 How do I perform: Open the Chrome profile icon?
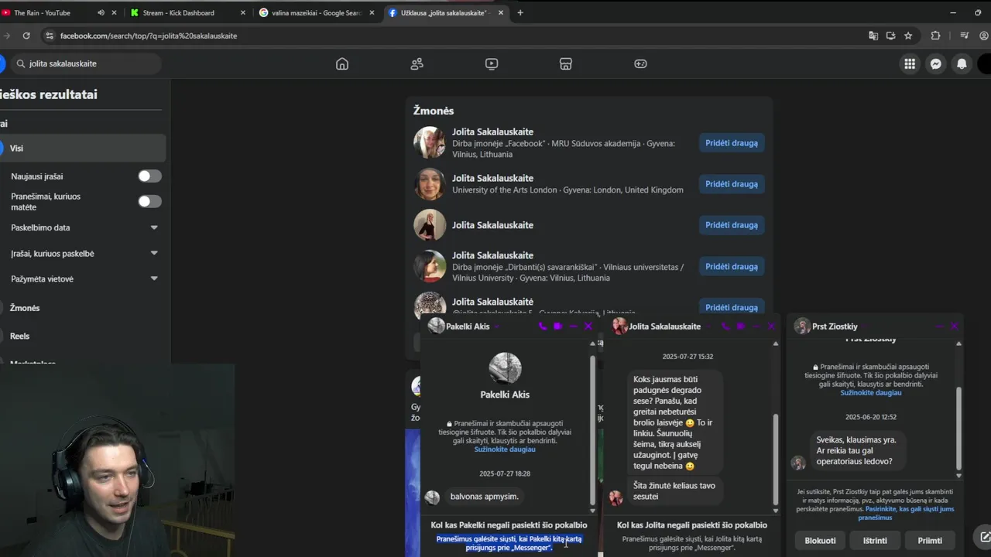984,36
